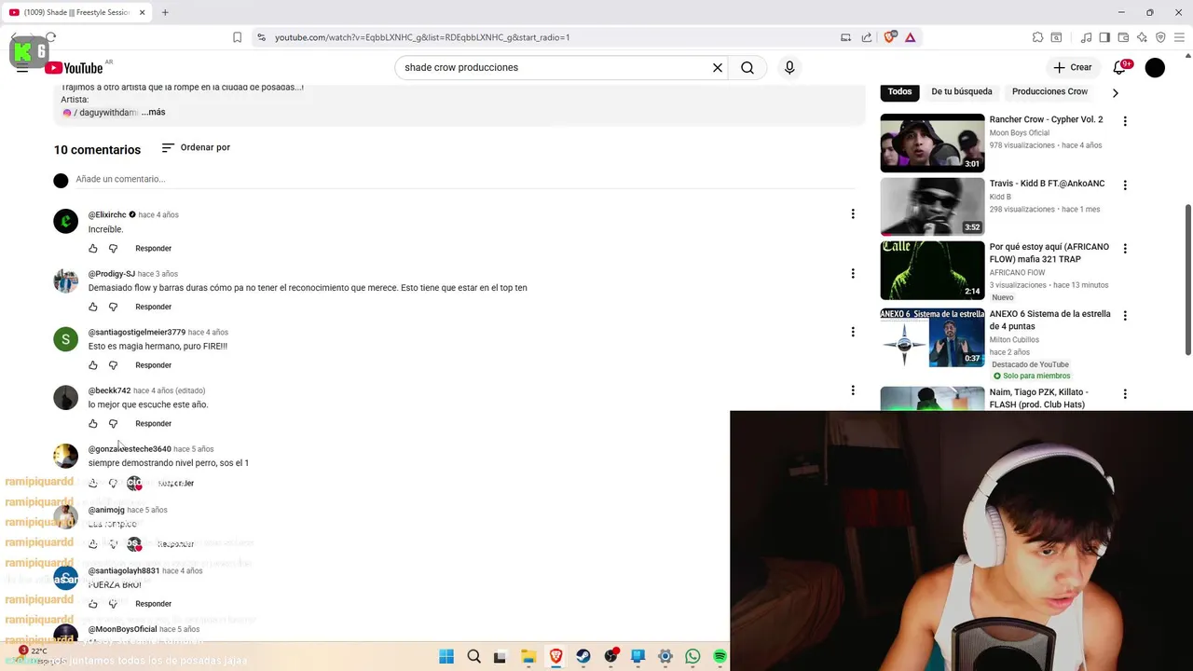Dislike the comment by @Elixirchc

click(113, 249)
